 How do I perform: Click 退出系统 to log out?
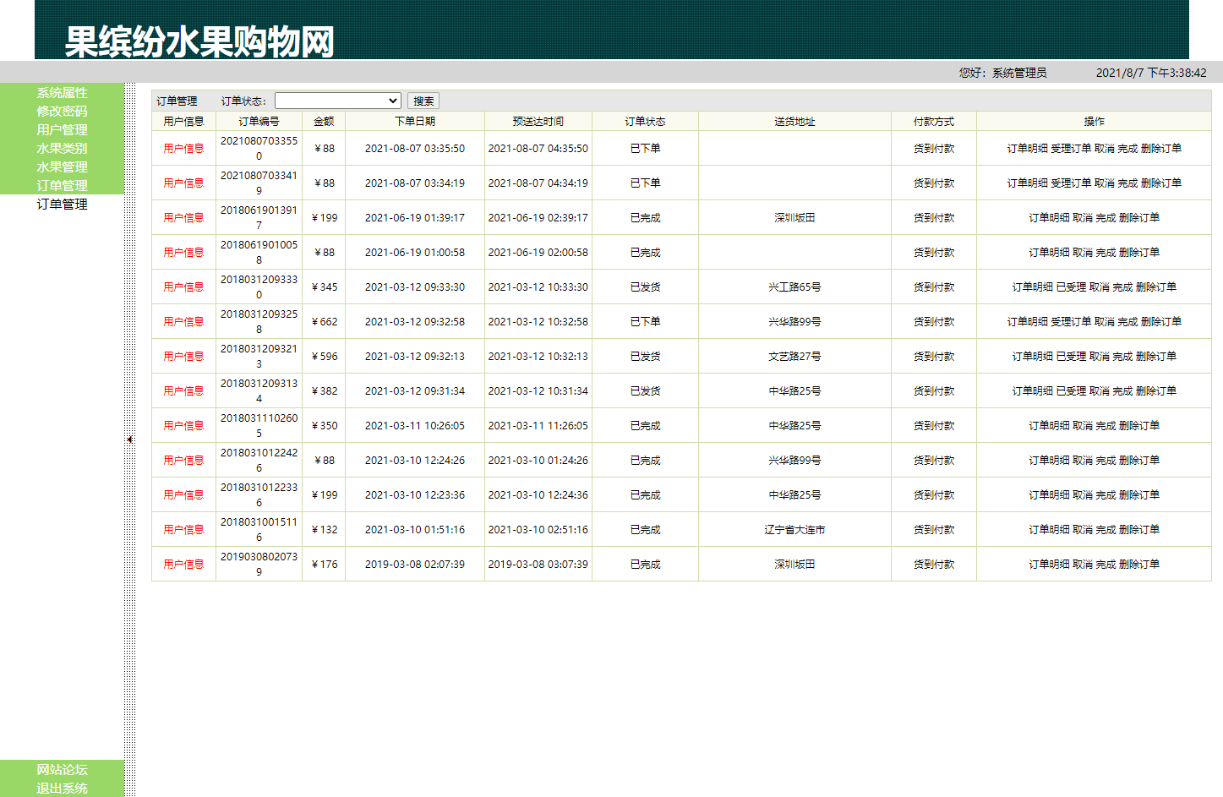(x=62, y=789)
